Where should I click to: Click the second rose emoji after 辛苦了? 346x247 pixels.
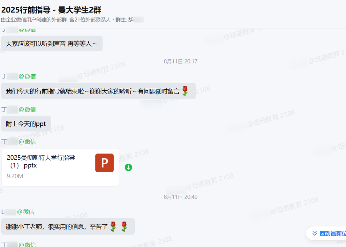click(x=124, y=226)
